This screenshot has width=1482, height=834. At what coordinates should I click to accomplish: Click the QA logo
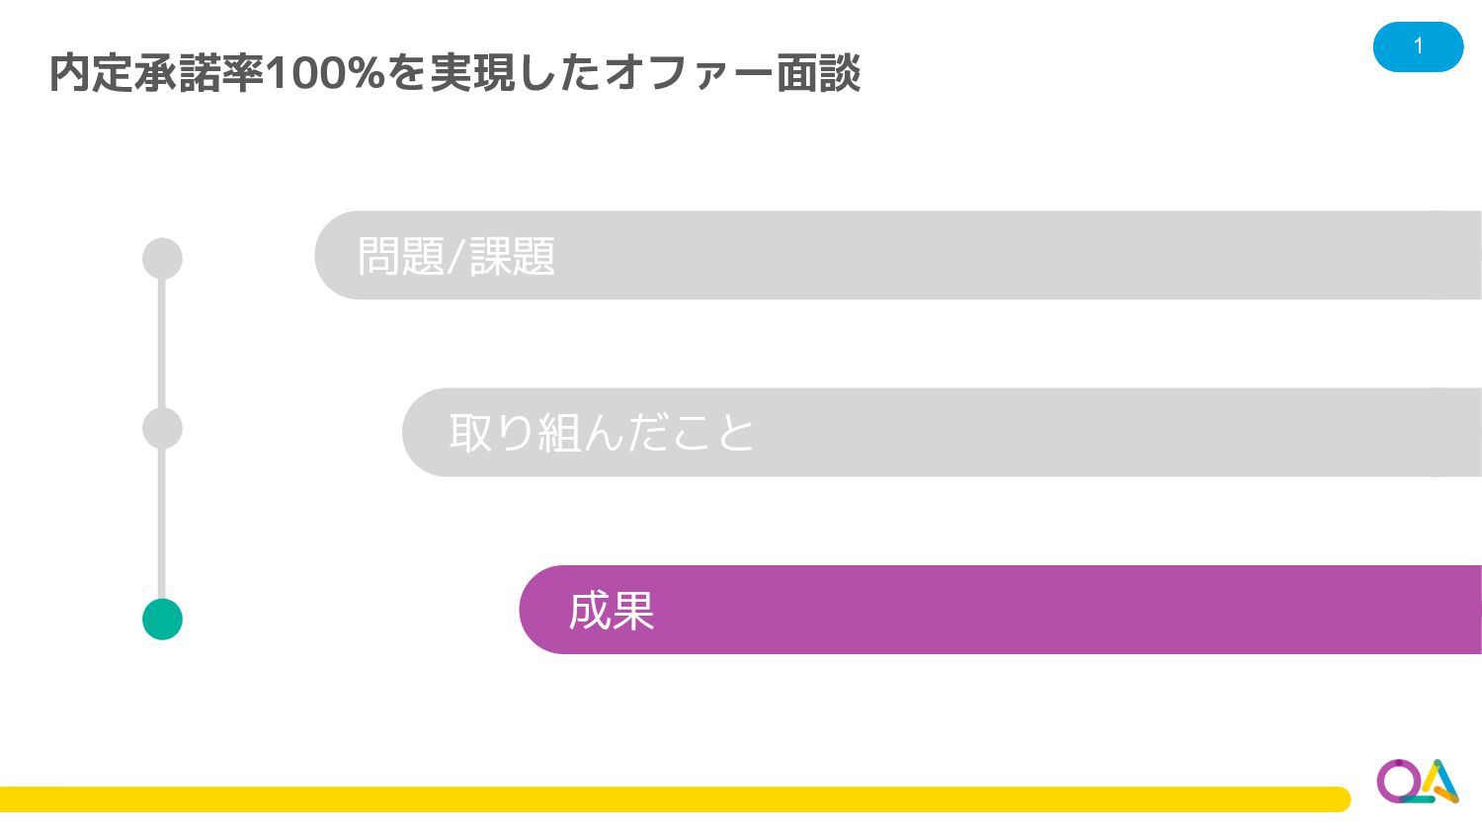[x=1418, y=781]
